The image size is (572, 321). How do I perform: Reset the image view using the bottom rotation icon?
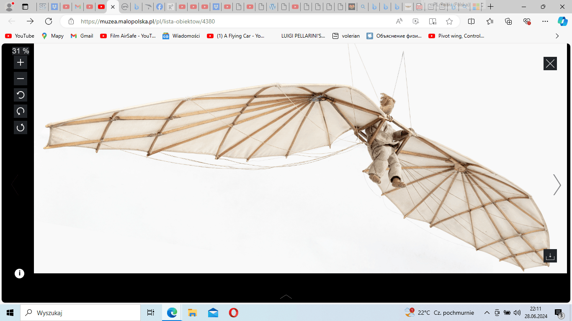pos(21,127)
